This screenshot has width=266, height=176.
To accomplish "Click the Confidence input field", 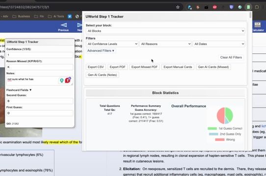I will pos(40,55).
